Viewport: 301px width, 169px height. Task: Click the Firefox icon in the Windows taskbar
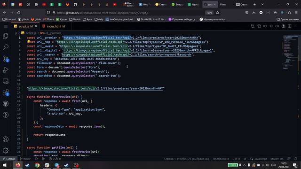click(18, 165)
